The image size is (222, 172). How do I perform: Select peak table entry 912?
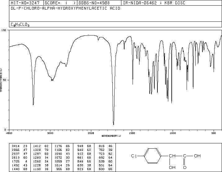tap(84, 154)
